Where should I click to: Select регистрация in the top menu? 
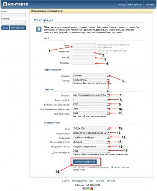click(x=135, y=4)
